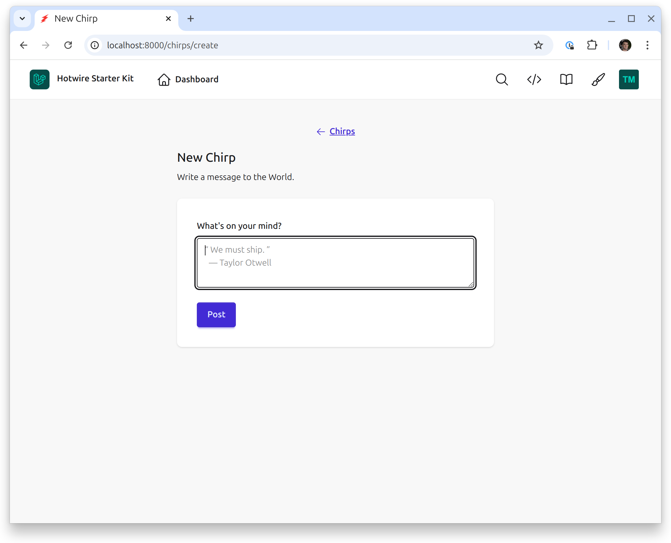Follow the Chirps link
671x543 pixels.
coord(342,131)
